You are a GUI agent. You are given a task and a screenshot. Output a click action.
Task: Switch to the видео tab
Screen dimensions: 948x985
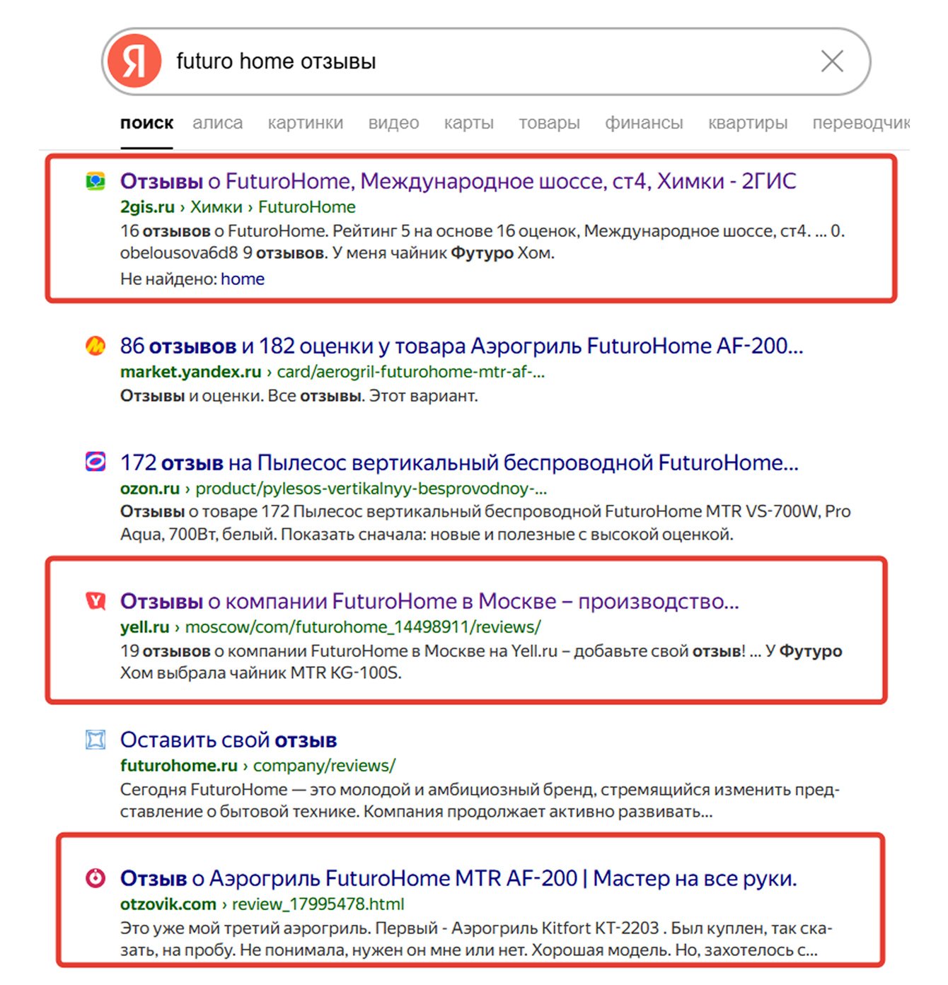(x=393, y=123)
